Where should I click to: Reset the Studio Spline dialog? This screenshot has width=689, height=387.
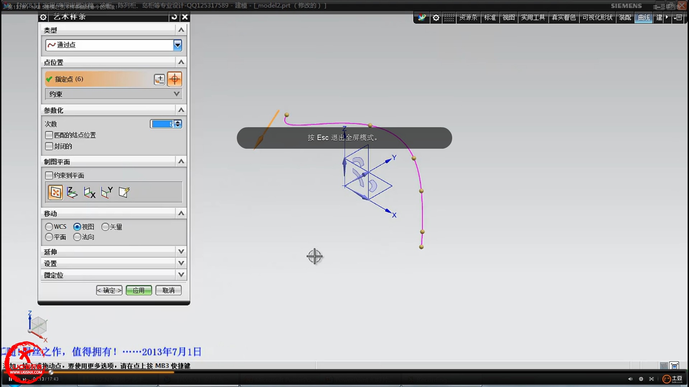(174, 17)
